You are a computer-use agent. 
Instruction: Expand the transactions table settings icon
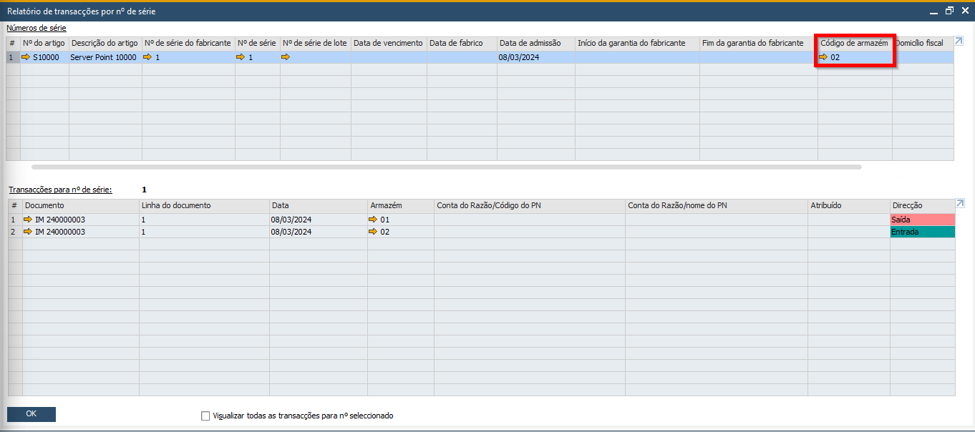tap(959, 204)
